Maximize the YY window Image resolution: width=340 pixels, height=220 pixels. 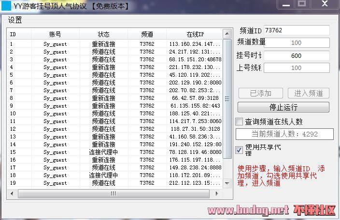pos(302,4)
